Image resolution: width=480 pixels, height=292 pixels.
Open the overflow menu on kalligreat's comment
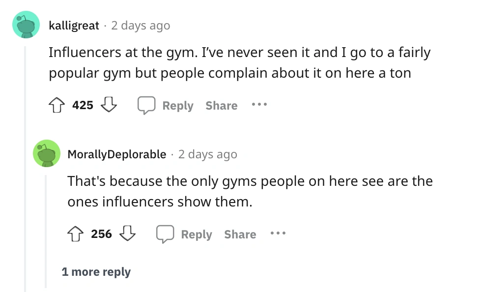pos(259,104)
